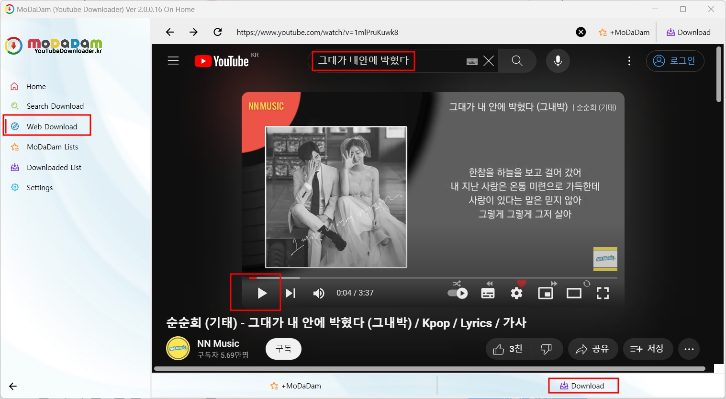Click the vertical page scrollbar
Screen dimensions: 726x399
719,74
